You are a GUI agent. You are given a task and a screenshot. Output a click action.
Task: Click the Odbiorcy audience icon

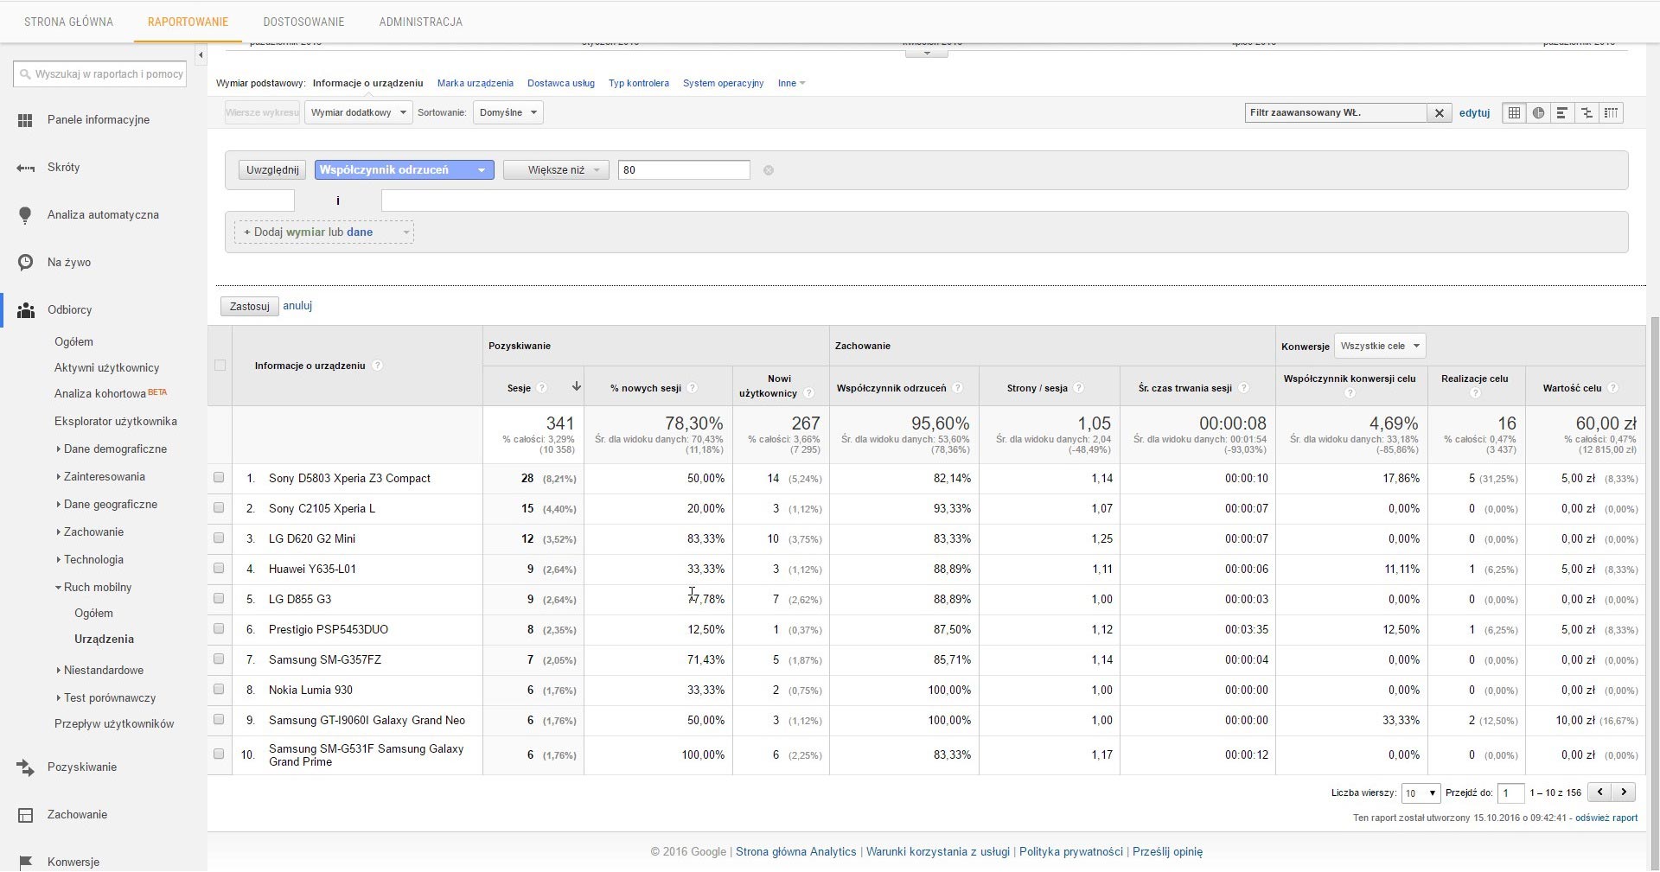[25, 310]
